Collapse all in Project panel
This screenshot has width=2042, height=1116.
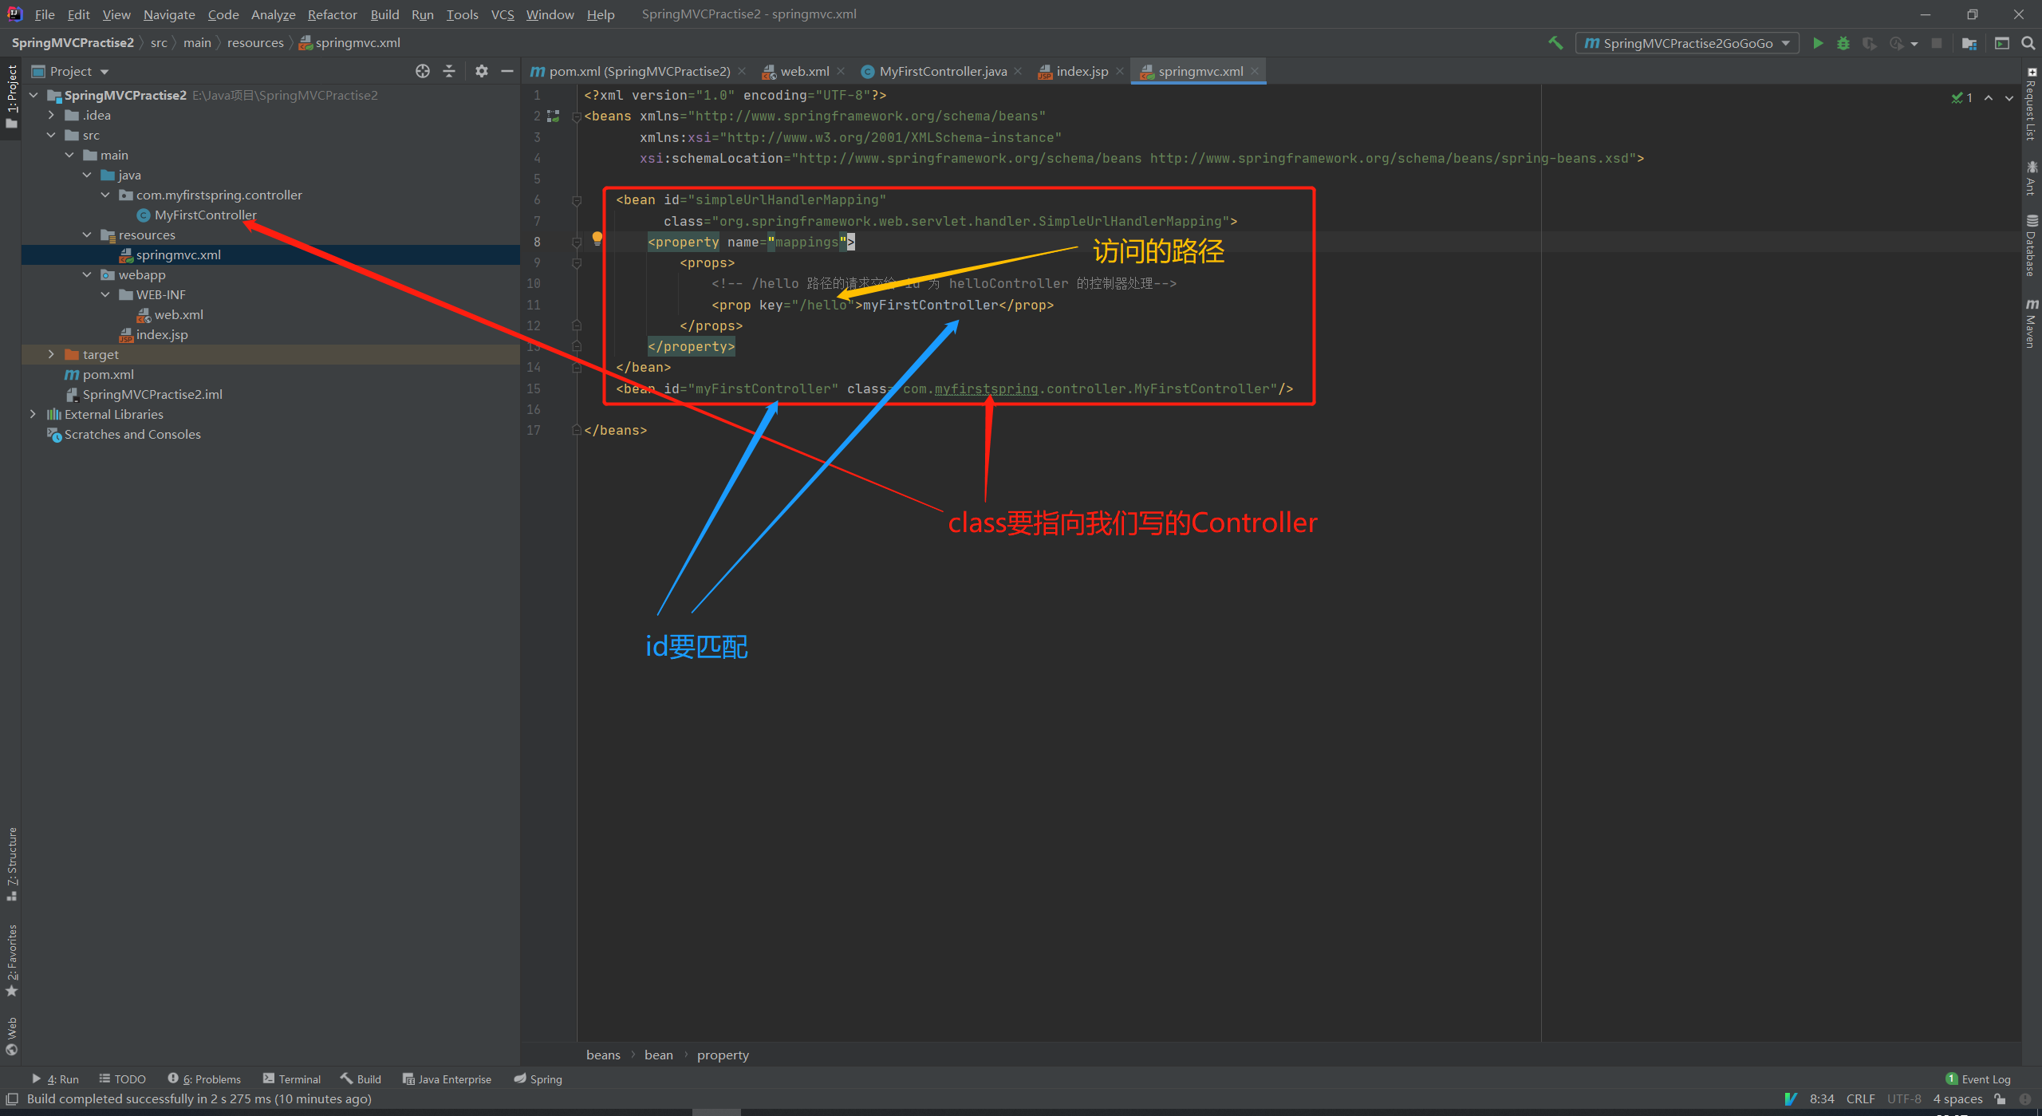449,71
